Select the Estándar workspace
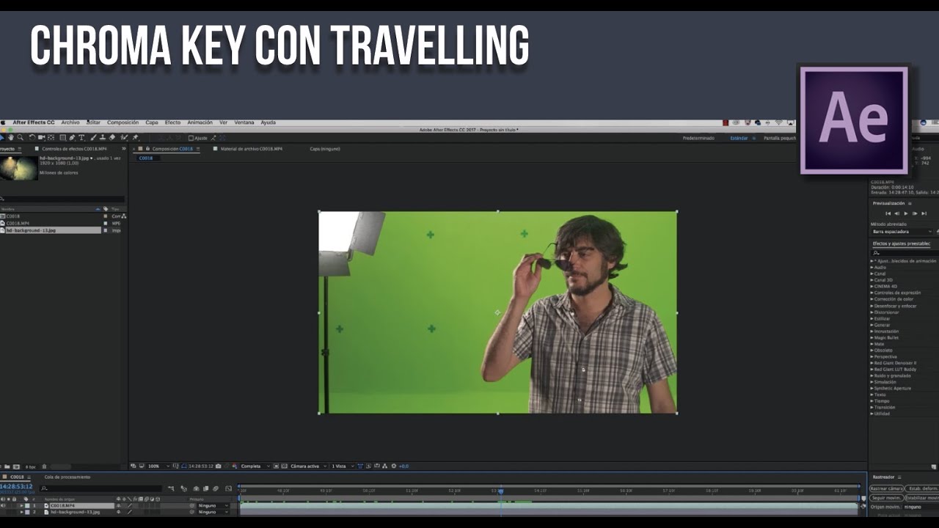 click(739, 138)
